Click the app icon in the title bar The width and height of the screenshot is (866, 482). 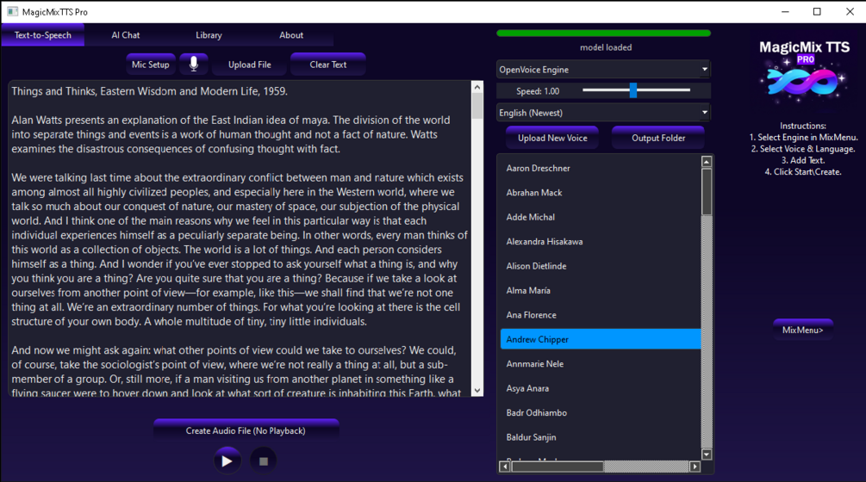[12, 11]
